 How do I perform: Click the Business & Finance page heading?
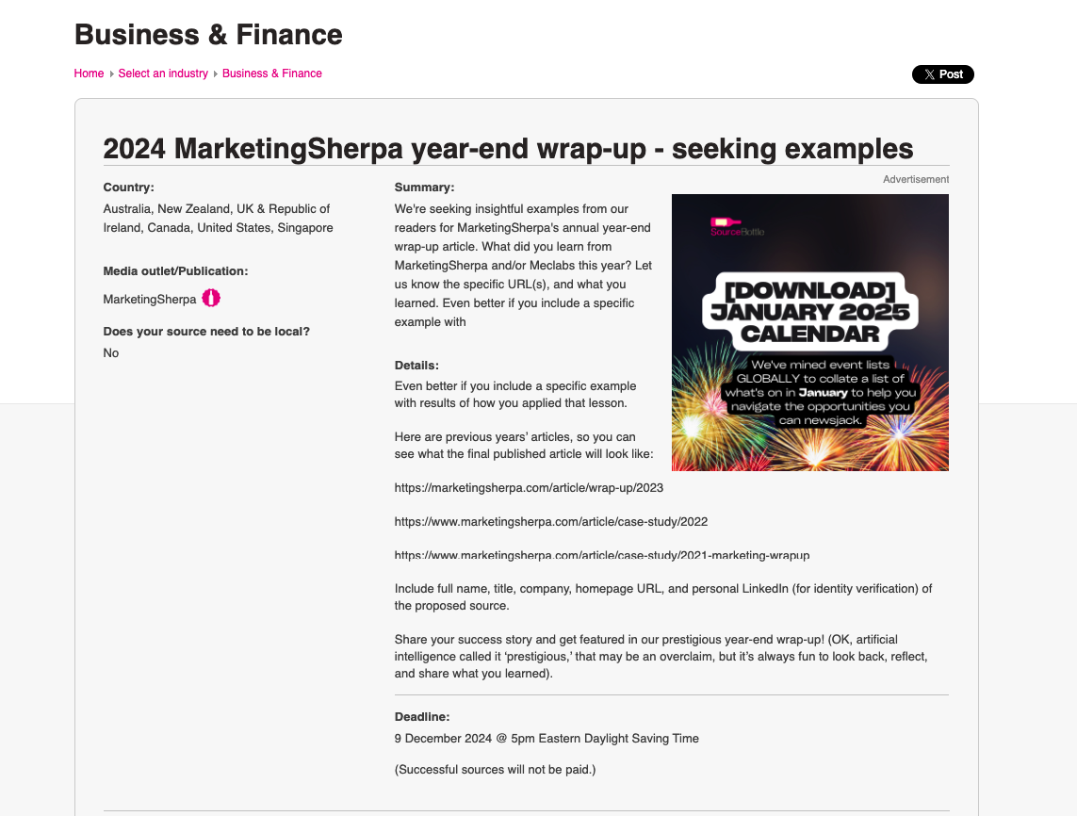(x=208, y=35)
